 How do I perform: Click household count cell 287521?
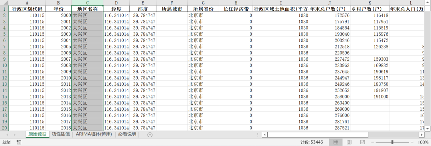(330, 128)
